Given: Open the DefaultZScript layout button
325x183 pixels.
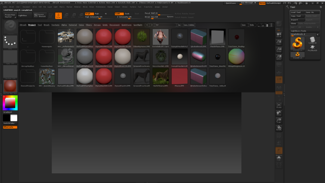Looking at the screenshot, I should [274, 3].
